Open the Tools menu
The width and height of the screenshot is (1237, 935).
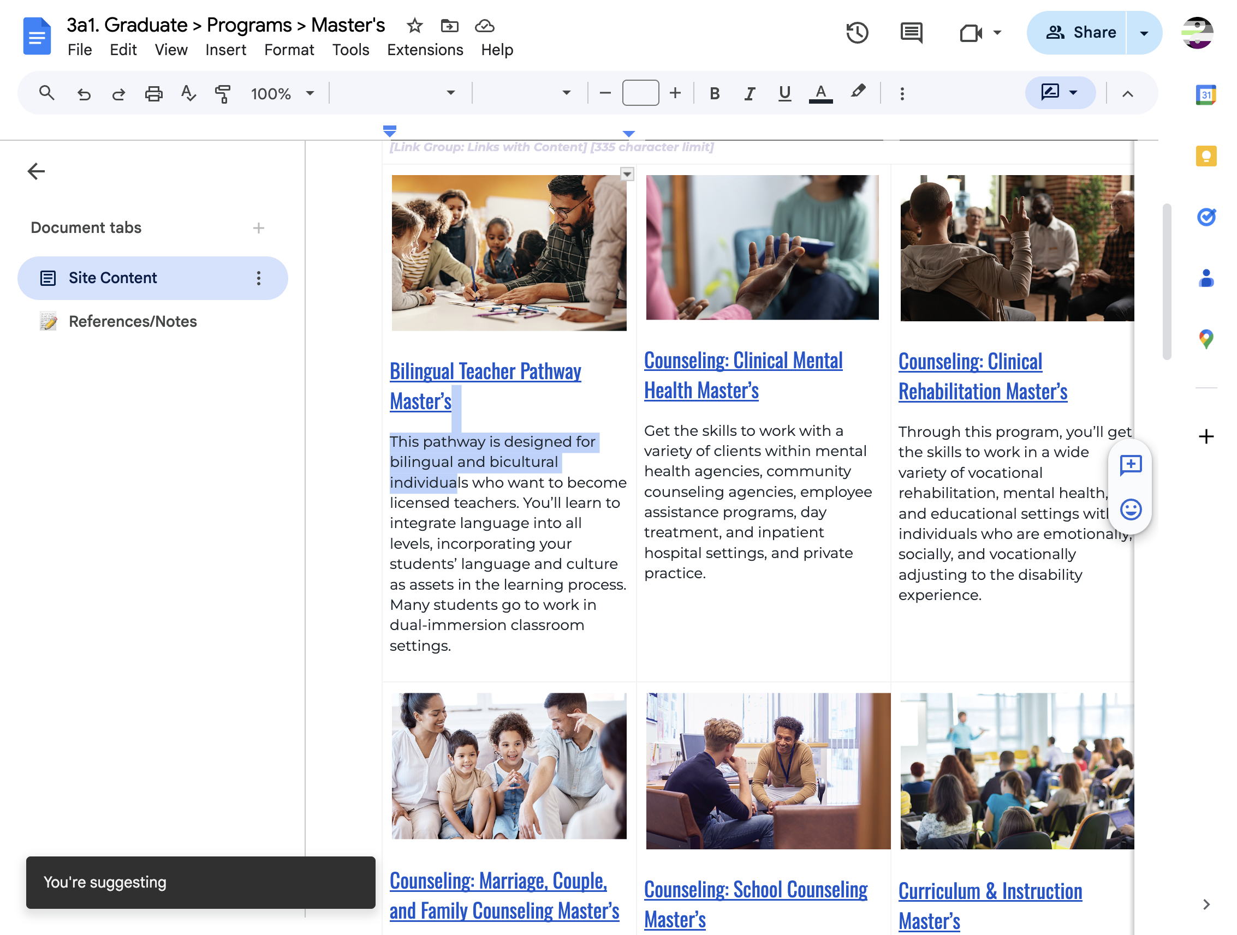point(350,50)
